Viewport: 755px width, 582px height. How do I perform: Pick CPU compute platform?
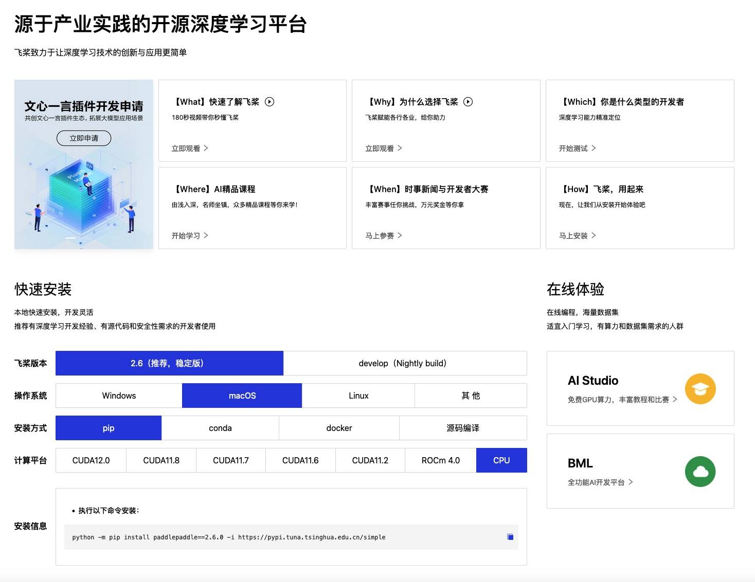click(501, 460)
